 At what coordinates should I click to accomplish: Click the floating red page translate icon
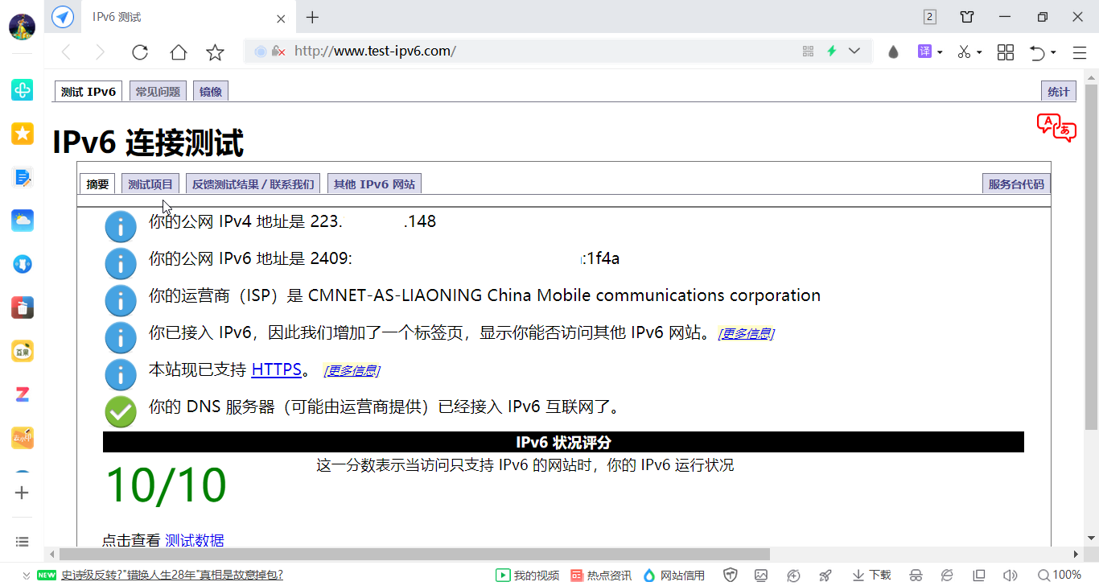(1056, 128)
